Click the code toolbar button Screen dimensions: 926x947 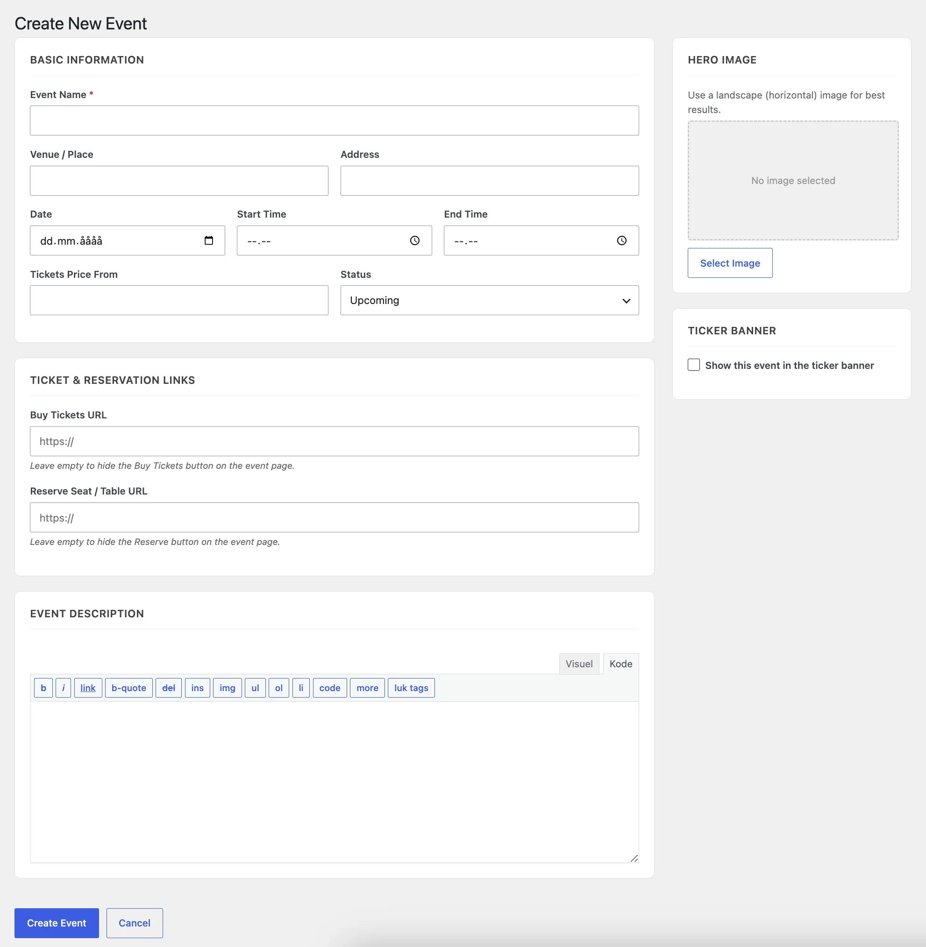tap(330, 688)
